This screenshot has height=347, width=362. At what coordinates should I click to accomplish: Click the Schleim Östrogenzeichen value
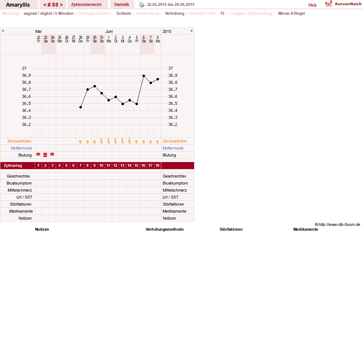tap(124, 13)
